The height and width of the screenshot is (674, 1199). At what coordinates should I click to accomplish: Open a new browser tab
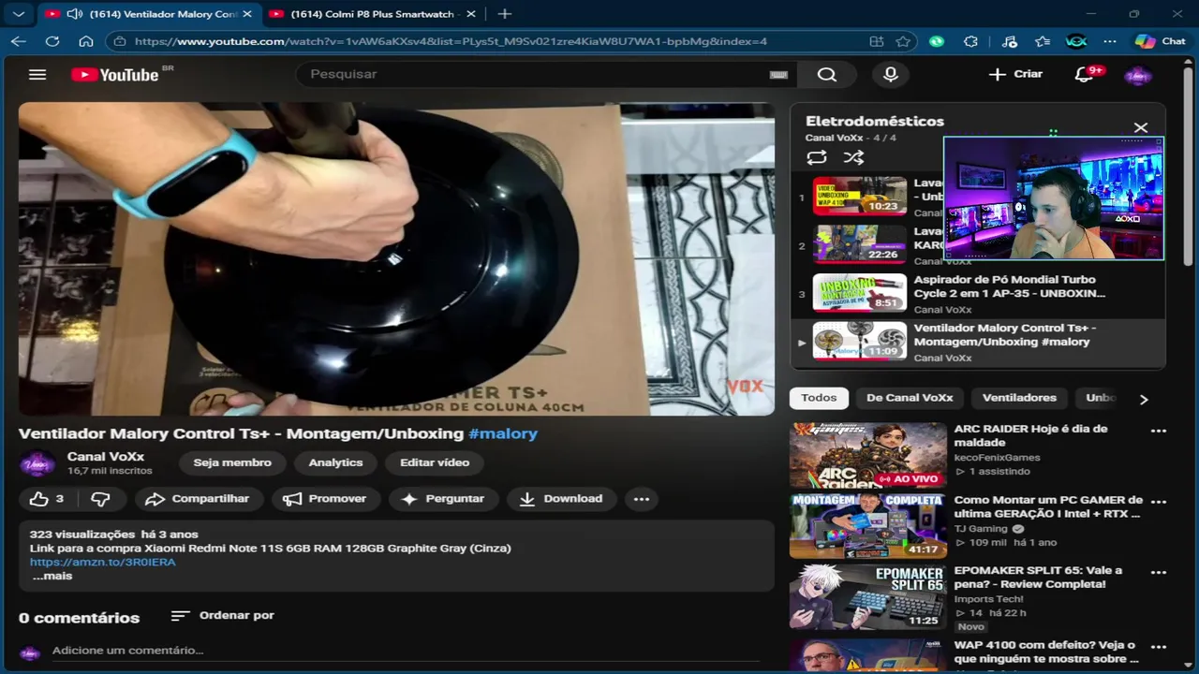click(504, 14)
